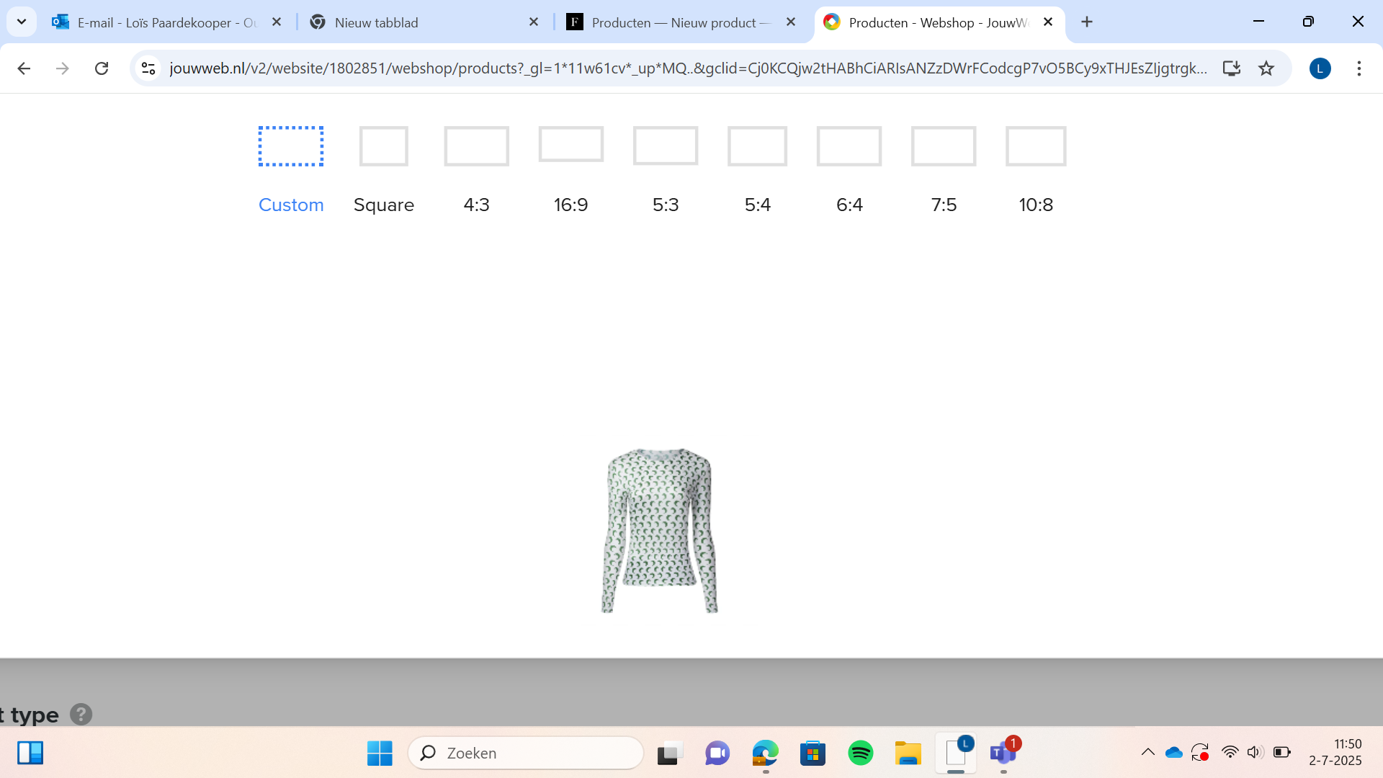
Task: Choose the Square aspect ratio icon
Action: point(383,146)
